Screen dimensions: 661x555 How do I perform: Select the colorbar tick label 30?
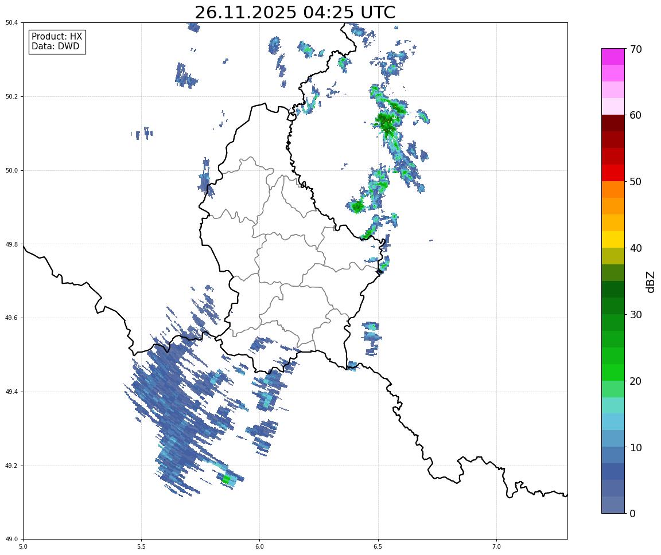pos(636,315)
